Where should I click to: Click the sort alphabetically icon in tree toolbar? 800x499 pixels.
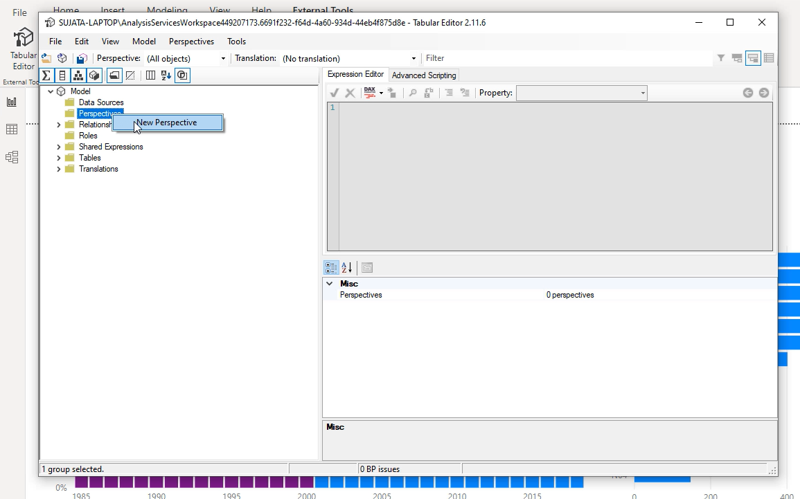point(166,75)
